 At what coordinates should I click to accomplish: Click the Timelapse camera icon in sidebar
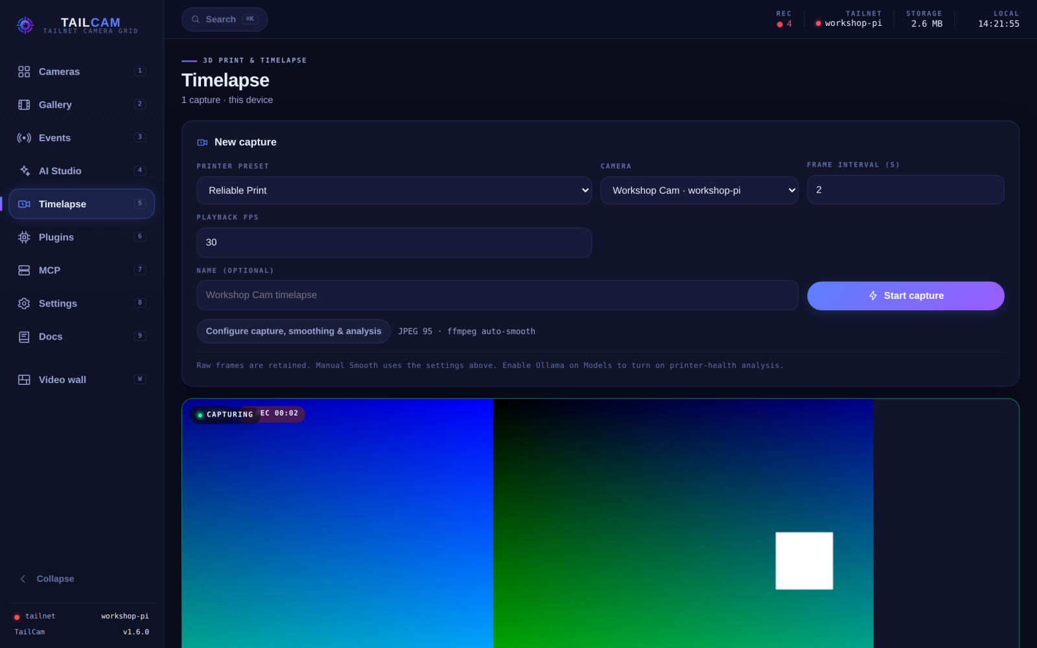(x=24, y=203)
